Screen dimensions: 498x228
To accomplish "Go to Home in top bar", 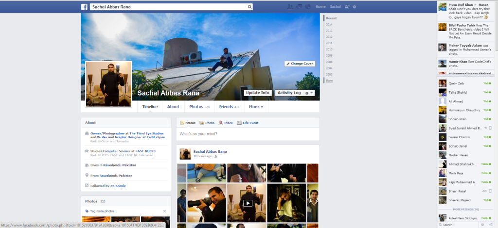I will (x=320, y=7).
